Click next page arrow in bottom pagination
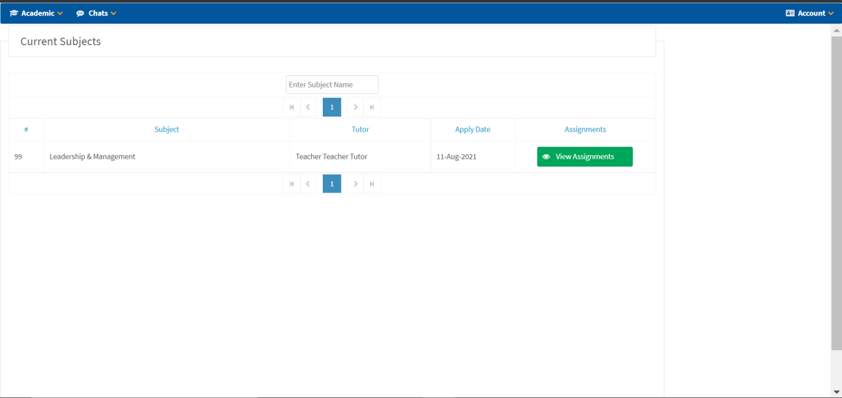The height and width of the screenshot is (398, 842). (x=355, y=184)
